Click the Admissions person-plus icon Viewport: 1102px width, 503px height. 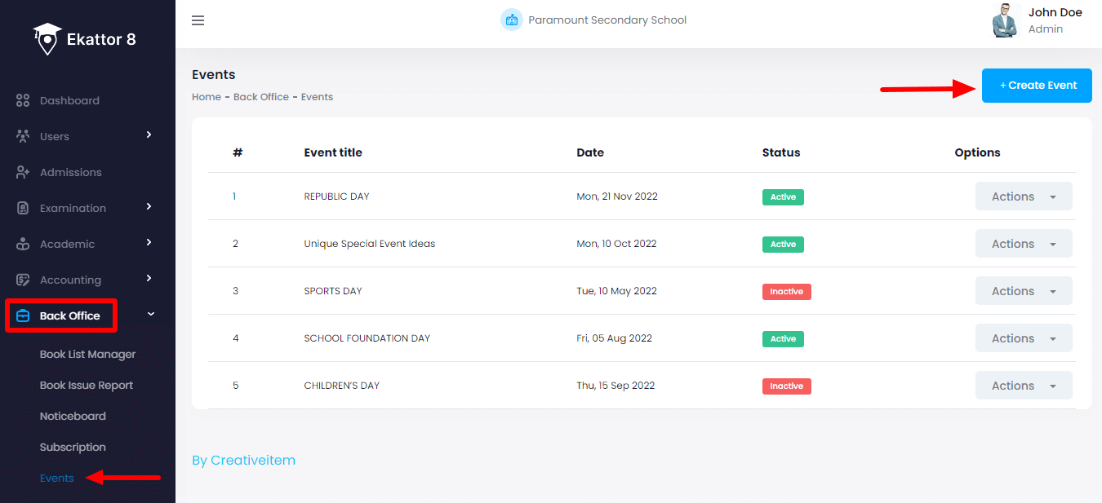pyautogui.click(x=23, y=172)
